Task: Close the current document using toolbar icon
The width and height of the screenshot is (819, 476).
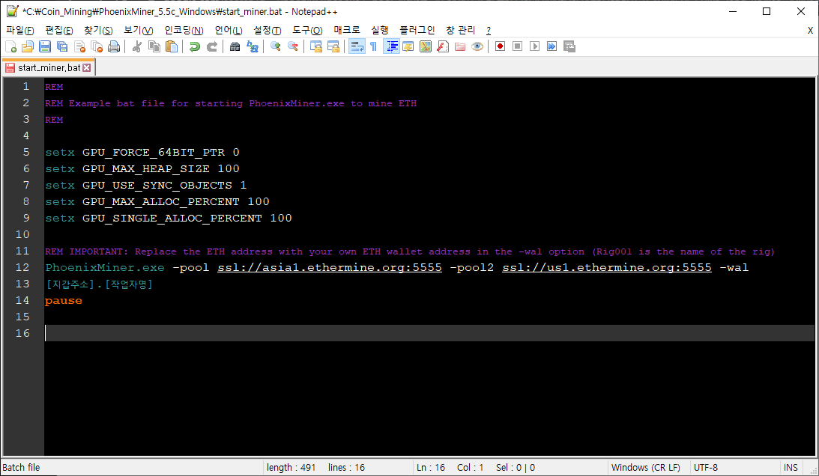Action: (79, 46)
